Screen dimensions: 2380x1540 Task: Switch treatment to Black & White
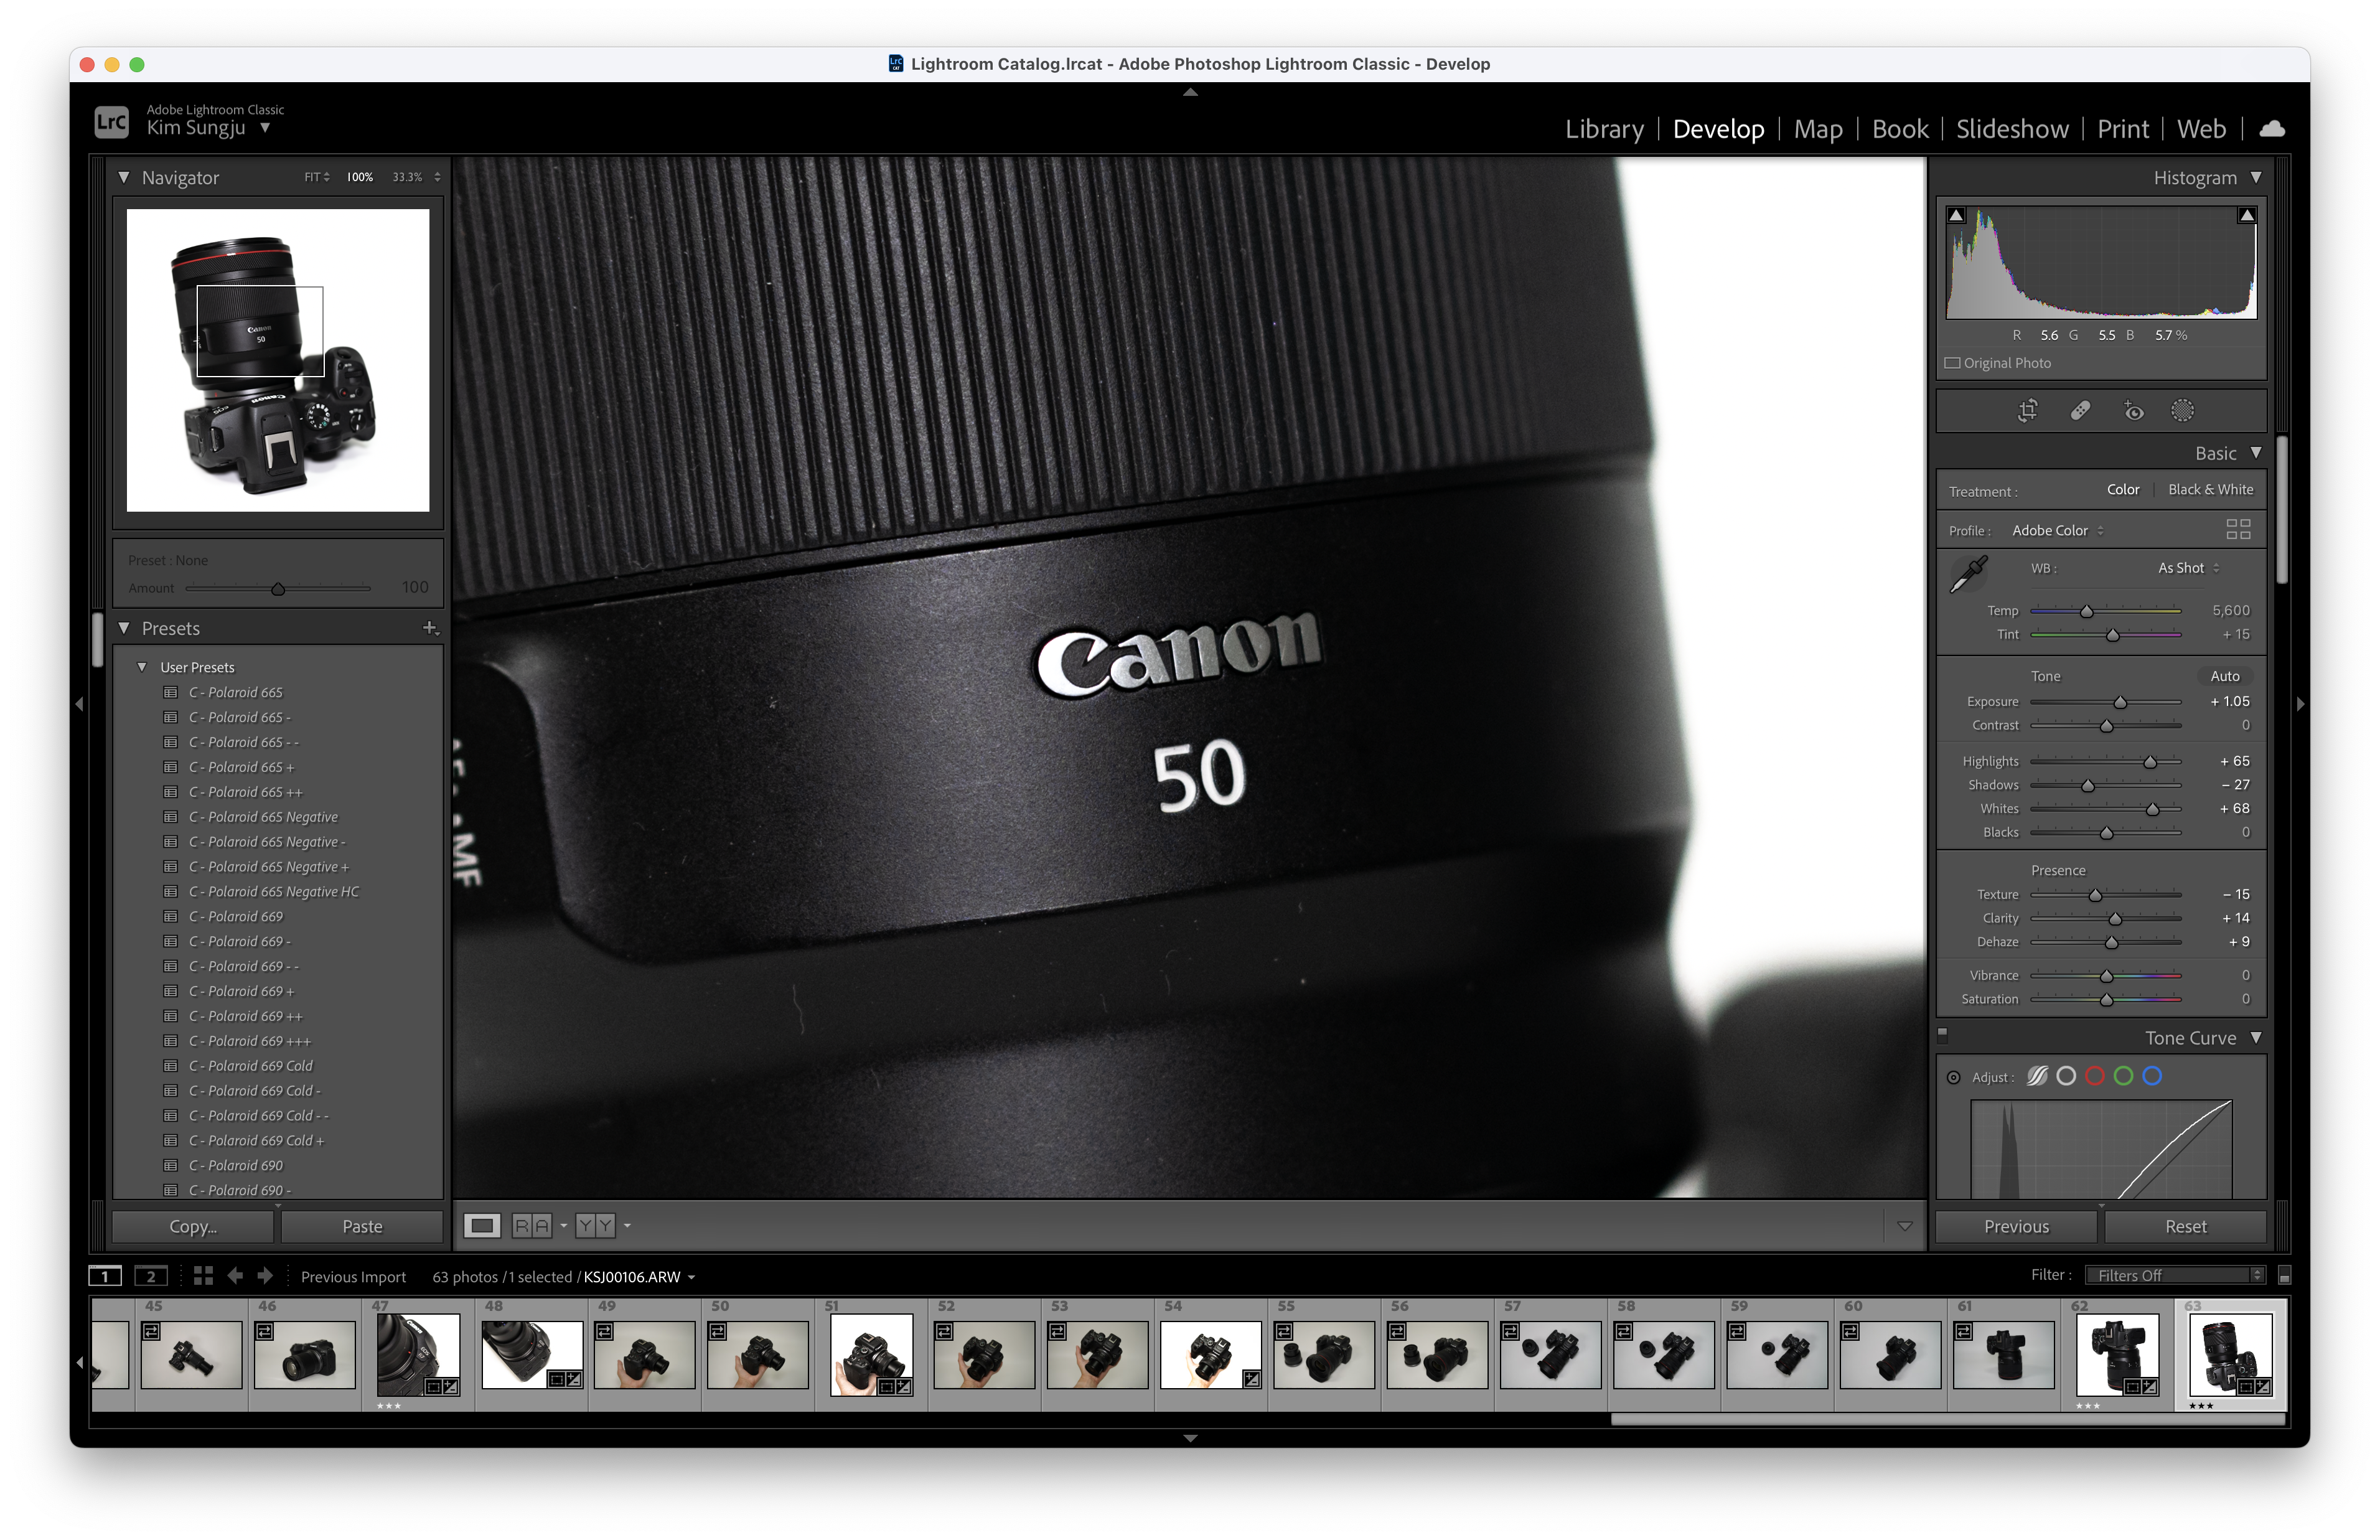[2210, 490]
